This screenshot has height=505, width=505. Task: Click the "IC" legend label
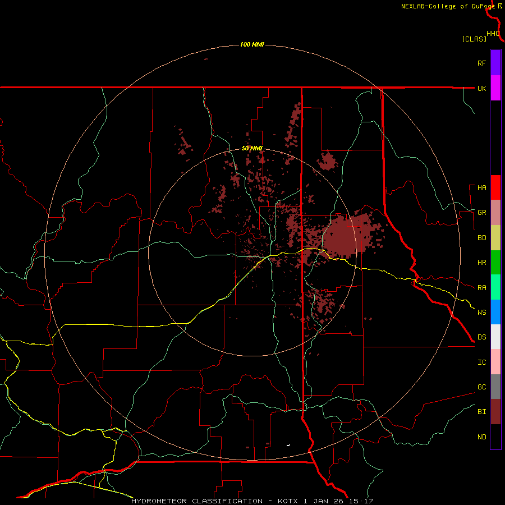(x=481, y=362)
